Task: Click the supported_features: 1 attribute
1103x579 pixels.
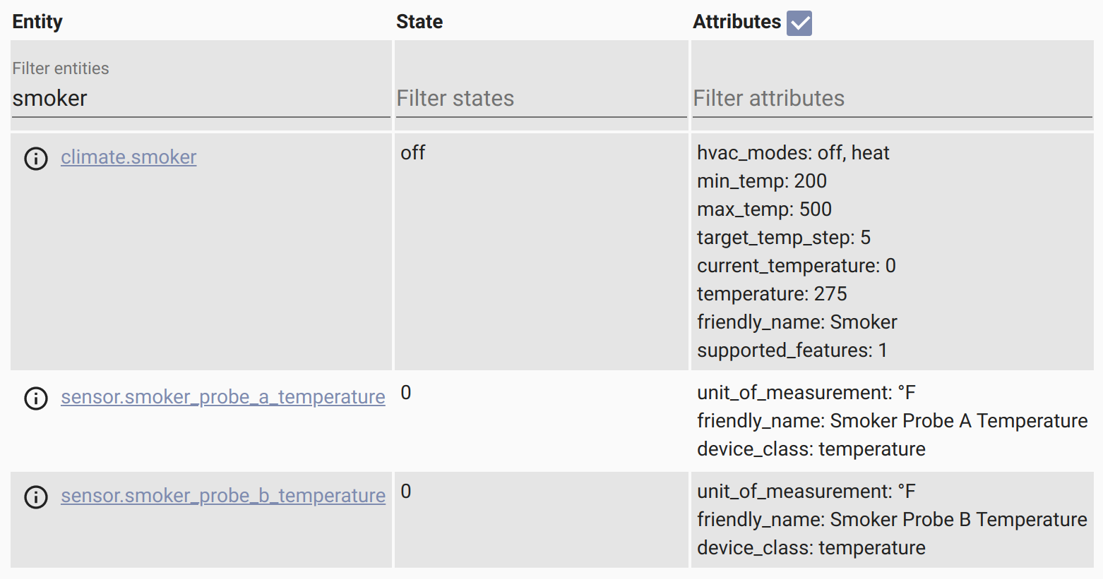Action: 792,351
